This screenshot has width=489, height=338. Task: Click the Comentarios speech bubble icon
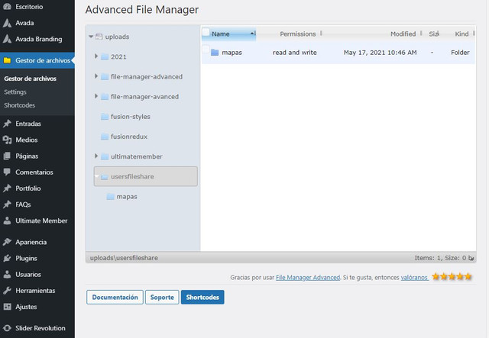[x=7, y=172]
